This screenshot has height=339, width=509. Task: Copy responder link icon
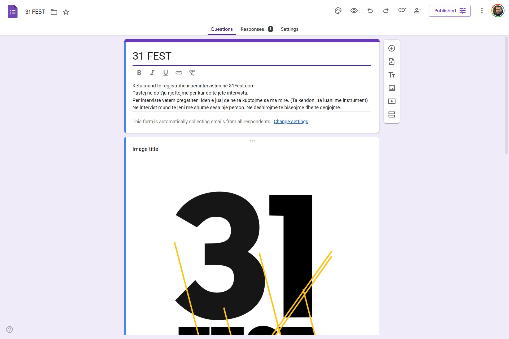402,10
